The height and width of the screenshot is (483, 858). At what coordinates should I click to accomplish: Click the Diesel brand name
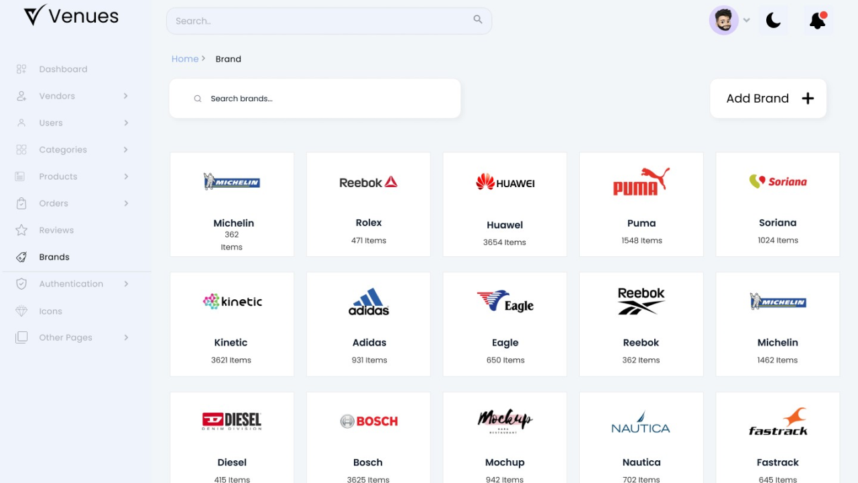(232, 462)
